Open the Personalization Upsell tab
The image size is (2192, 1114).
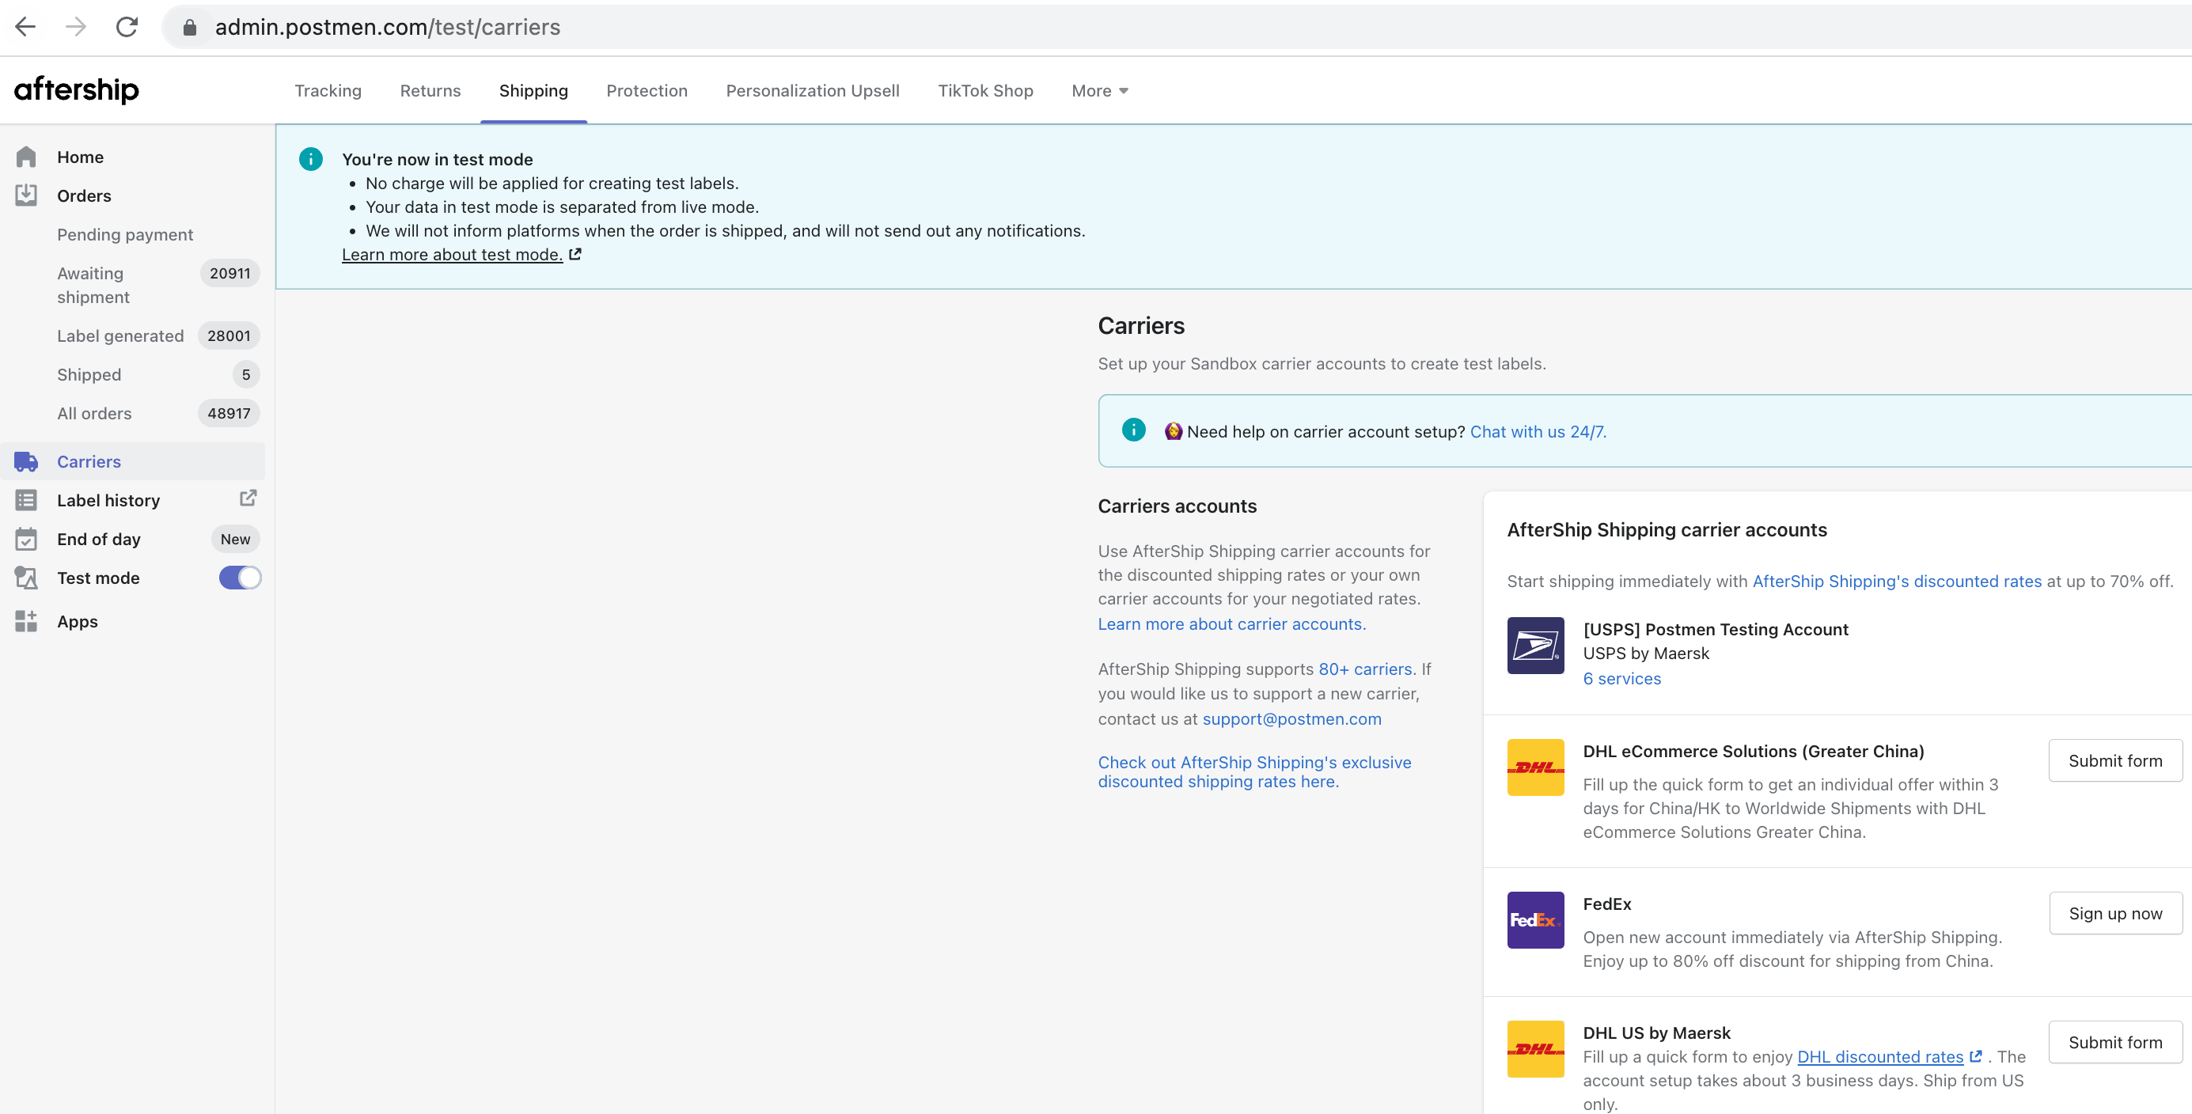(x=812, y=90)
